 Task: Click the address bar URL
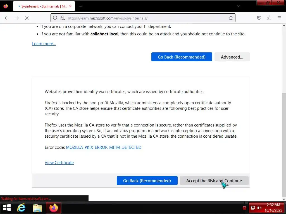click(x=108, y=18)
